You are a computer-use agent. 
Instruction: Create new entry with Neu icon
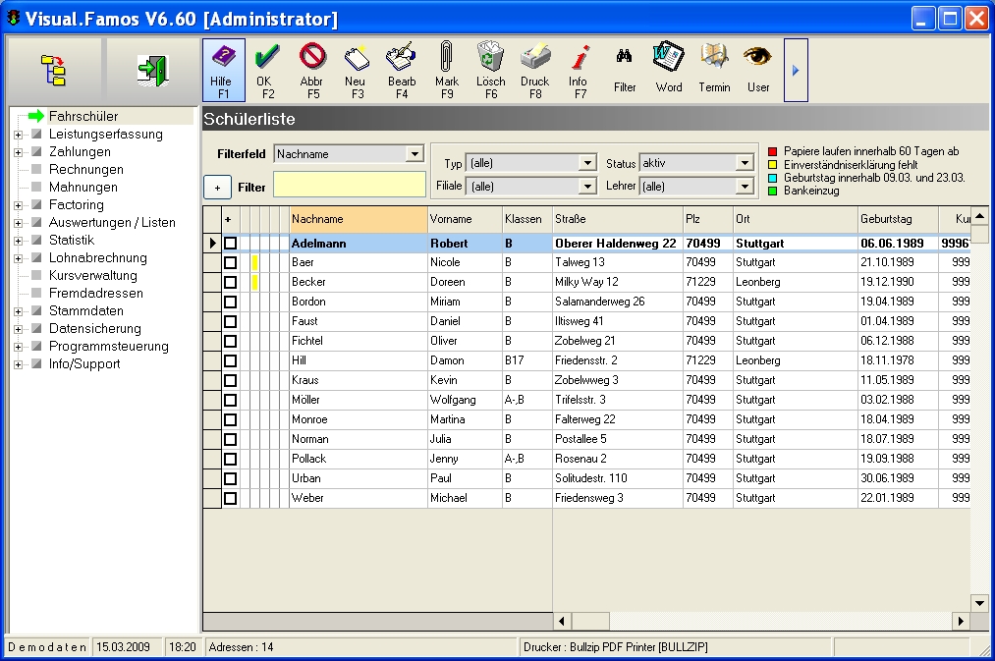pos(357,59)
